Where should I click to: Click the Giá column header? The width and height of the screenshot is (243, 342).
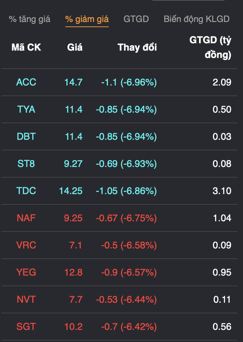(x=75, y=47)
